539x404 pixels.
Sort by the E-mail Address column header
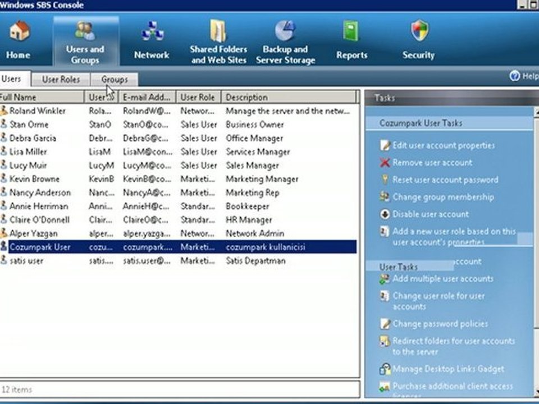(147, 97)
